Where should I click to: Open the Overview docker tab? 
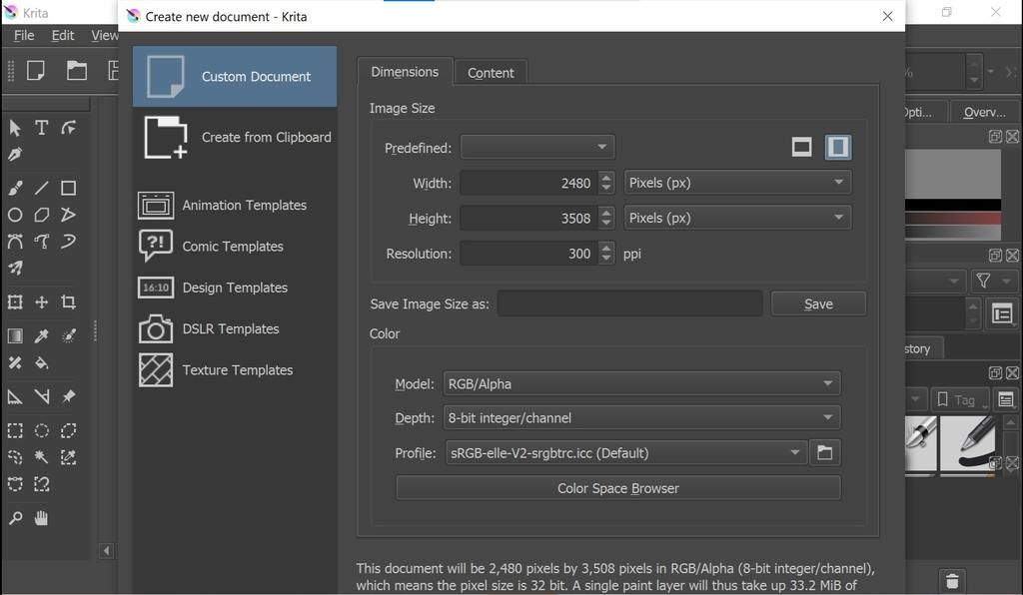point(984,112)
